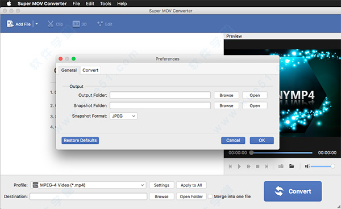
Task: Open the Apple menu
Action: tap(9, 3)
